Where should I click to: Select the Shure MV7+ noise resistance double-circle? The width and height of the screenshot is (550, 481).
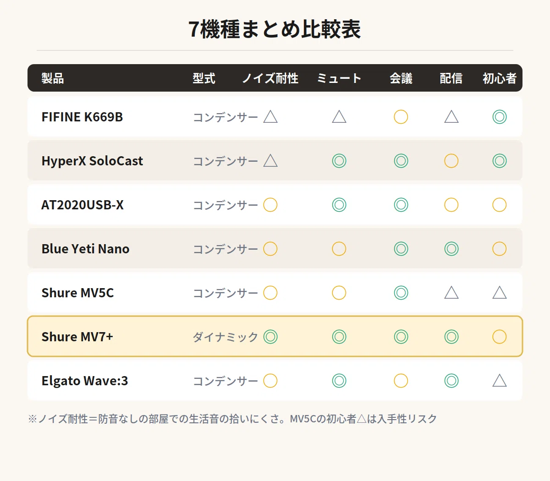(270, 337)
